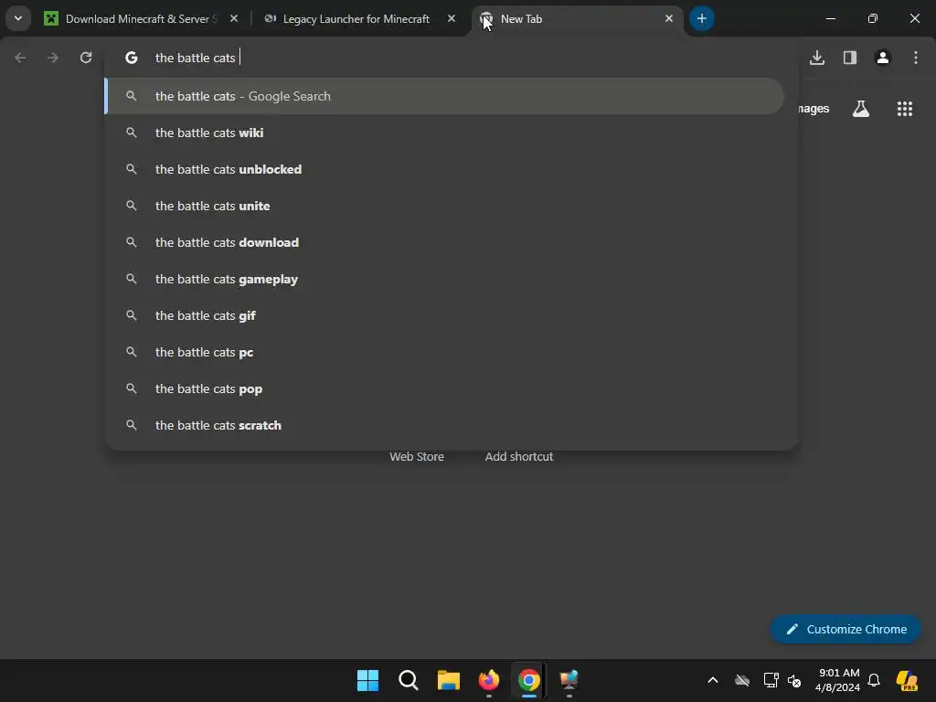Select the New Tab tab
Viewport: 936px width, 702px height.
pos(576,18)
